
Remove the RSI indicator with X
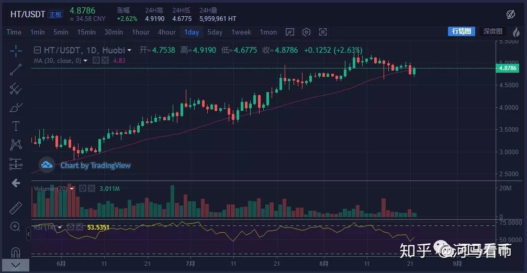click(x=80, y=227)
